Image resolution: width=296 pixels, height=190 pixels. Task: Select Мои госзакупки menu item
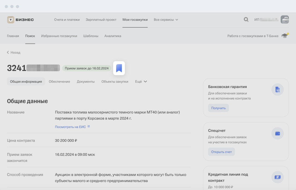coord(135,20)
